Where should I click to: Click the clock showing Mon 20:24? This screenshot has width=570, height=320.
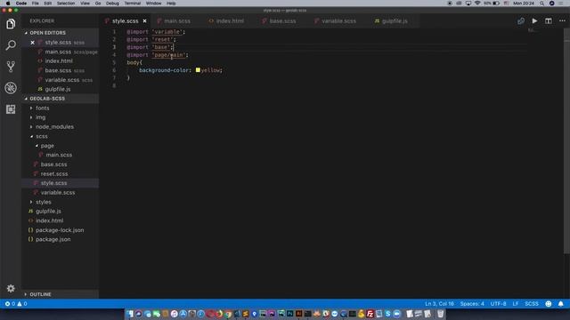(524, 4)
